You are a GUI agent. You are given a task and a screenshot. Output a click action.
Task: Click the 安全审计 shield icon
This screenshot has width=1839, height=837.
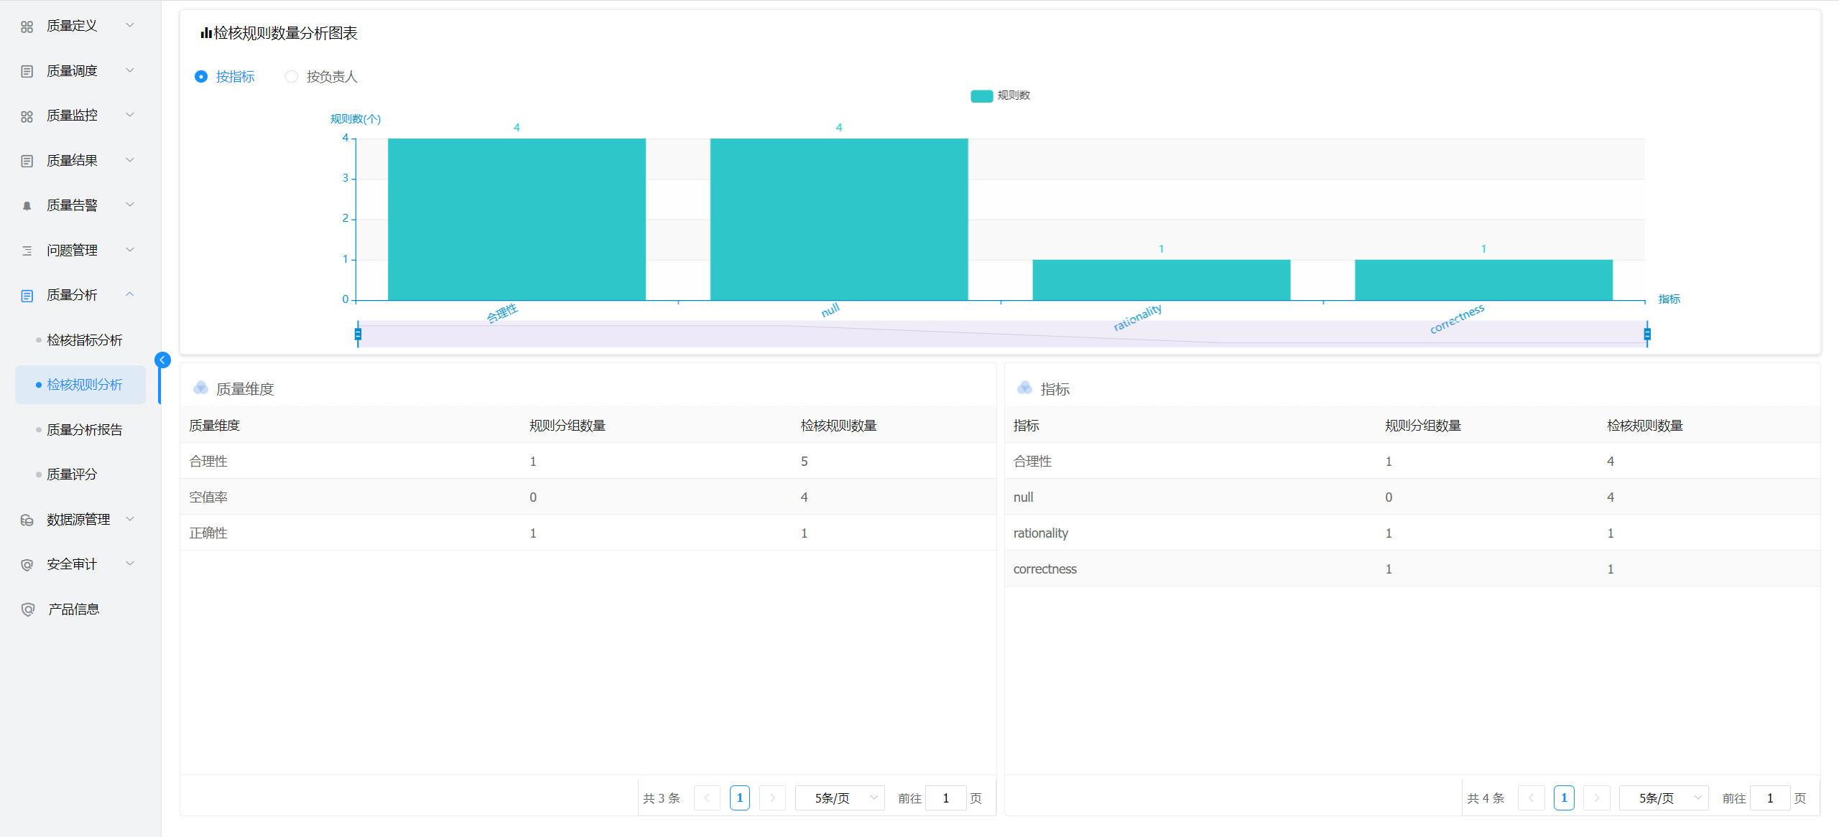pyautogui.click(x=27, y=565)
